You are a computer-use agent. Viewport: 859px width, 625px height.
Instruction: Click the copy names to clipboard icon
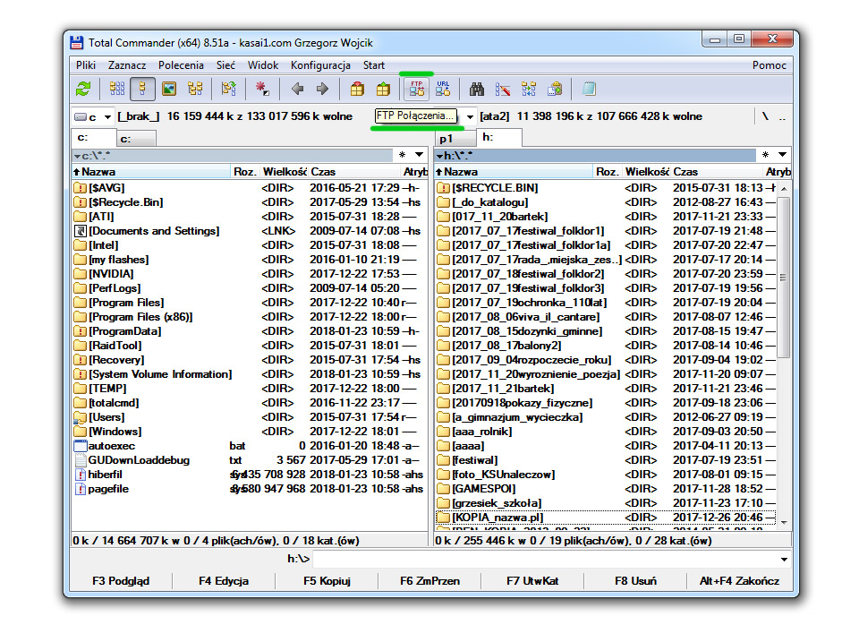tap(555, 89)
